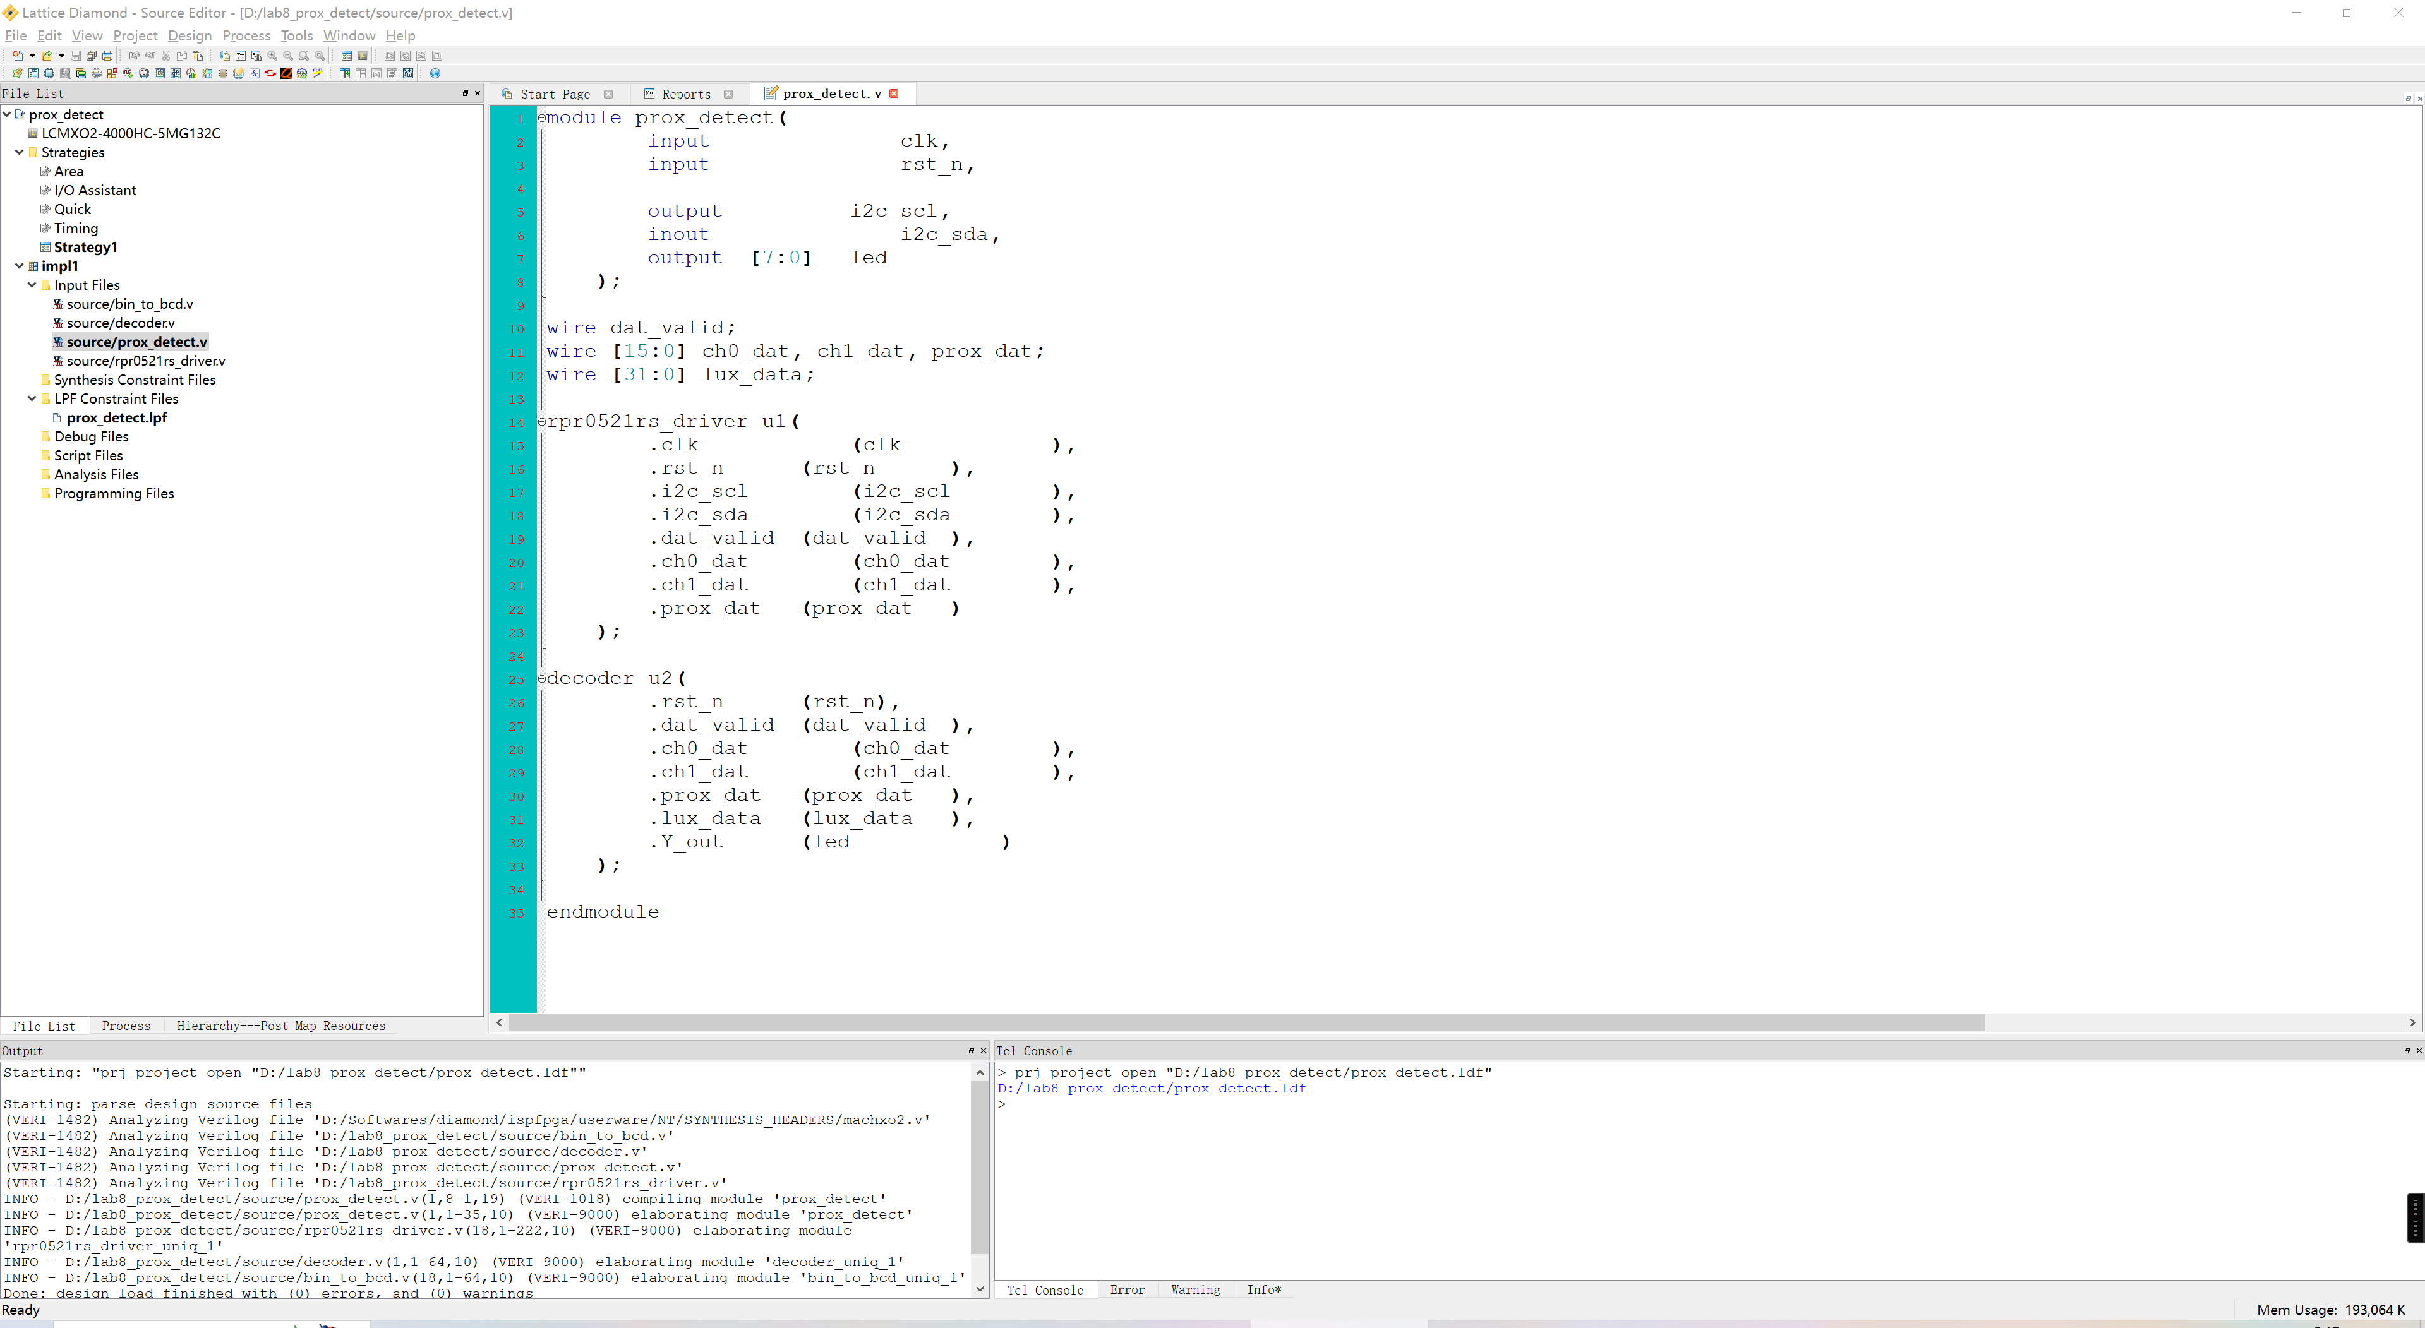Open the Spreadsheet View tool
Viewport: 2425px width, 1328px height.
click(18, 73)
